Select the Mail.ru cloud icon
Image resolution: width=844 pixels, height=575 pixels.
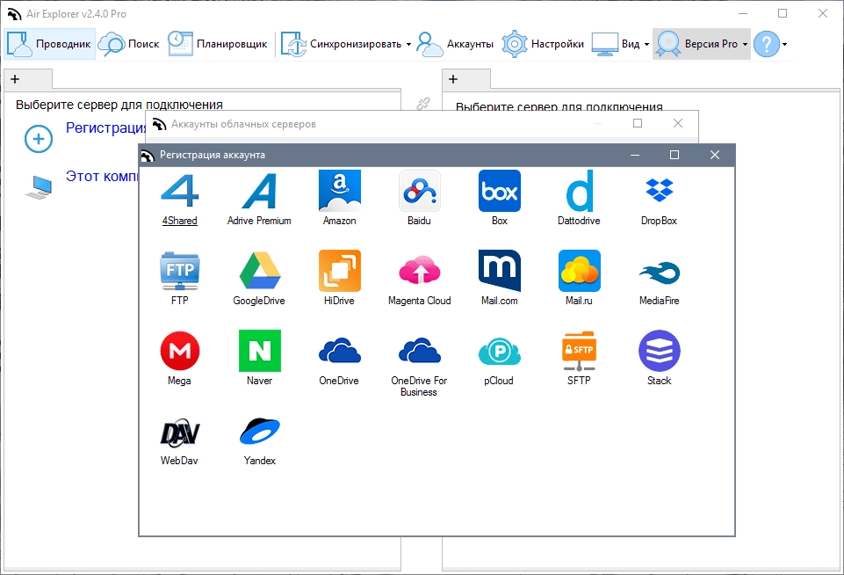point(579,271)
